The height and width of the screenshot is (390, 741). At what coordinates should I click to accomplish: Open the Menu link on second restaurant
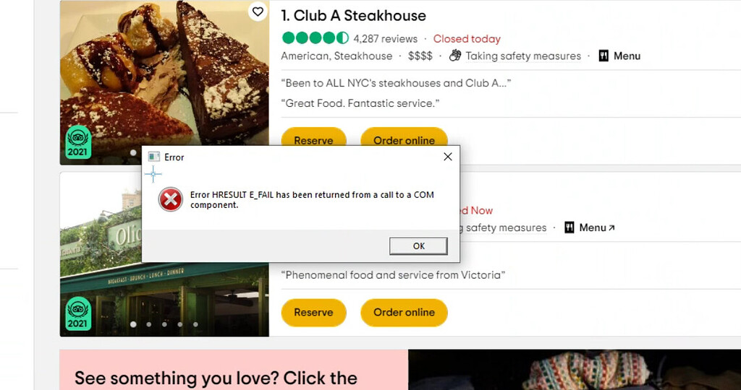(597, 227)
